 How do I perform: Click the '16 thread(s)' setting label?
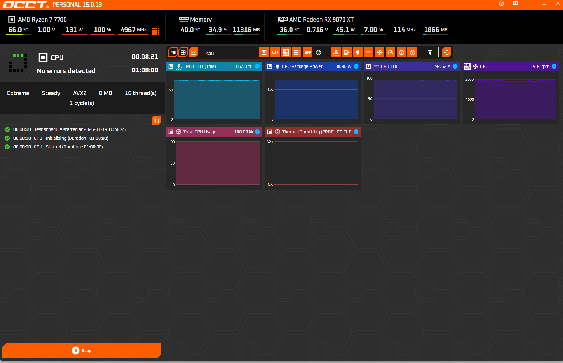pyautogui.click(x=141, y=93)
